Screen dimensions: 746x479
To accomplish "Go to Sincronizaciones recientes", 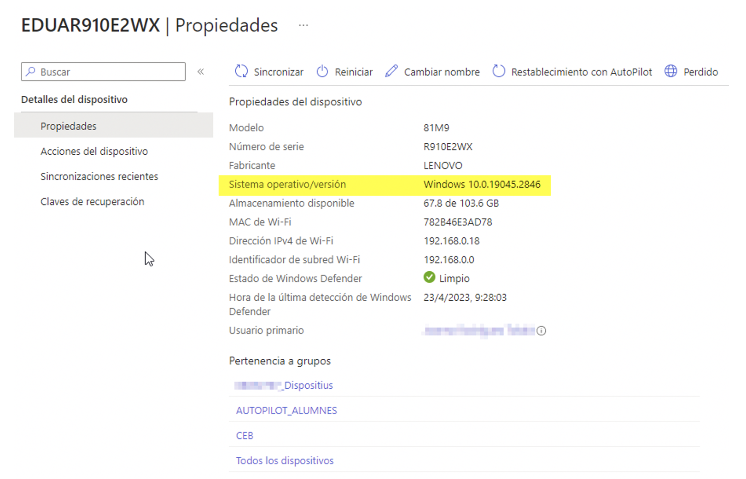I will pyautogui.click(x=99, y=176).
